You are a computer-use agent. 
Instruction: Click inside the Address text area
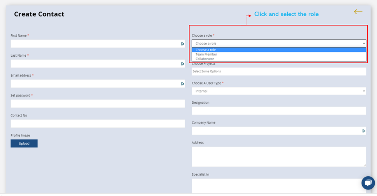point(279,157)
